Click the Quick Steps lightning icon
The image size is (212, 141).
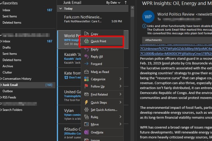pyautogui.click(x=86, y=102)
